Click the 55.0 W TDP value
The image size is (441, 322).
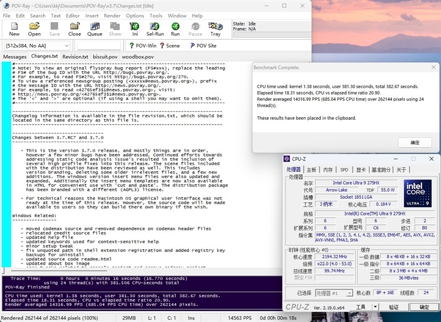point(388,190)
